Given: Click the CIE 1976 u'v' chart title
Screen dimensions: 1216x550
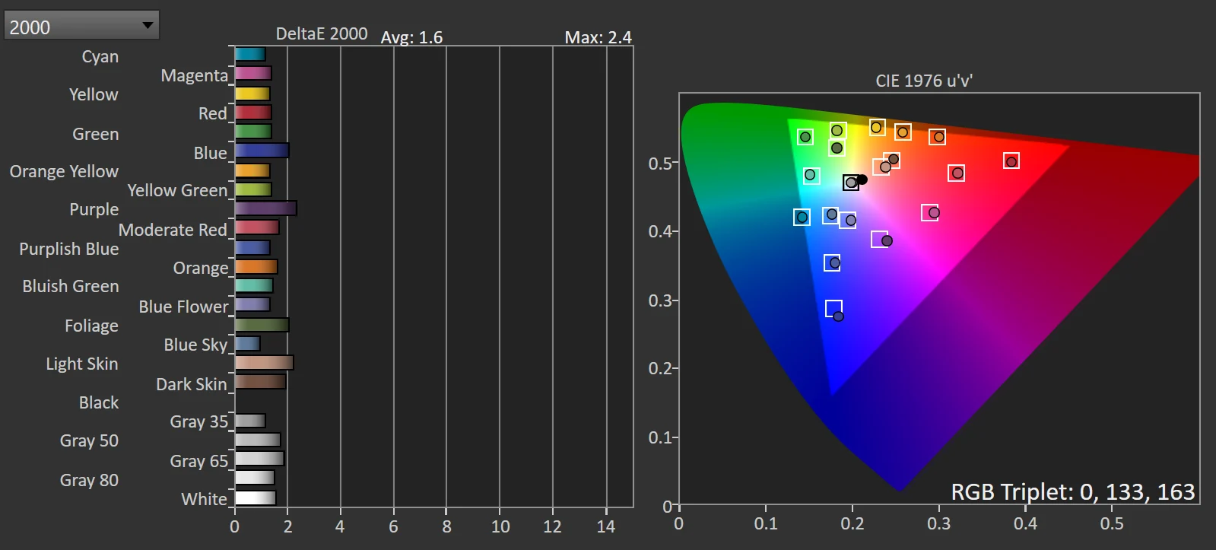Looking at the screenshot, I should (924, 81).
